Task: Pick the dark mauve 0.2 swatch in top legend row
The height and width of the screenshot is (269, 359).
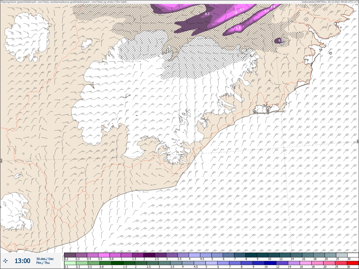Action: 70,255
